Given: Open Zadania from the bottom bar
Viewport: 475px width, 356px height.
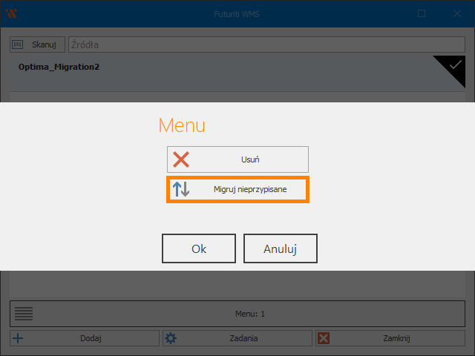Looking at the screenshot, I should click(x=243, y=338).
